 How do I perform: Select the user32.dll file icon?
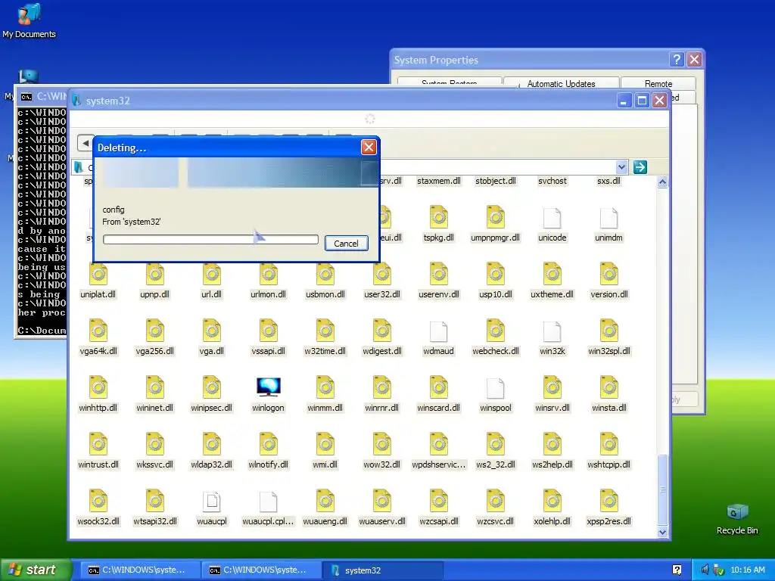click(x=382, y=274)
